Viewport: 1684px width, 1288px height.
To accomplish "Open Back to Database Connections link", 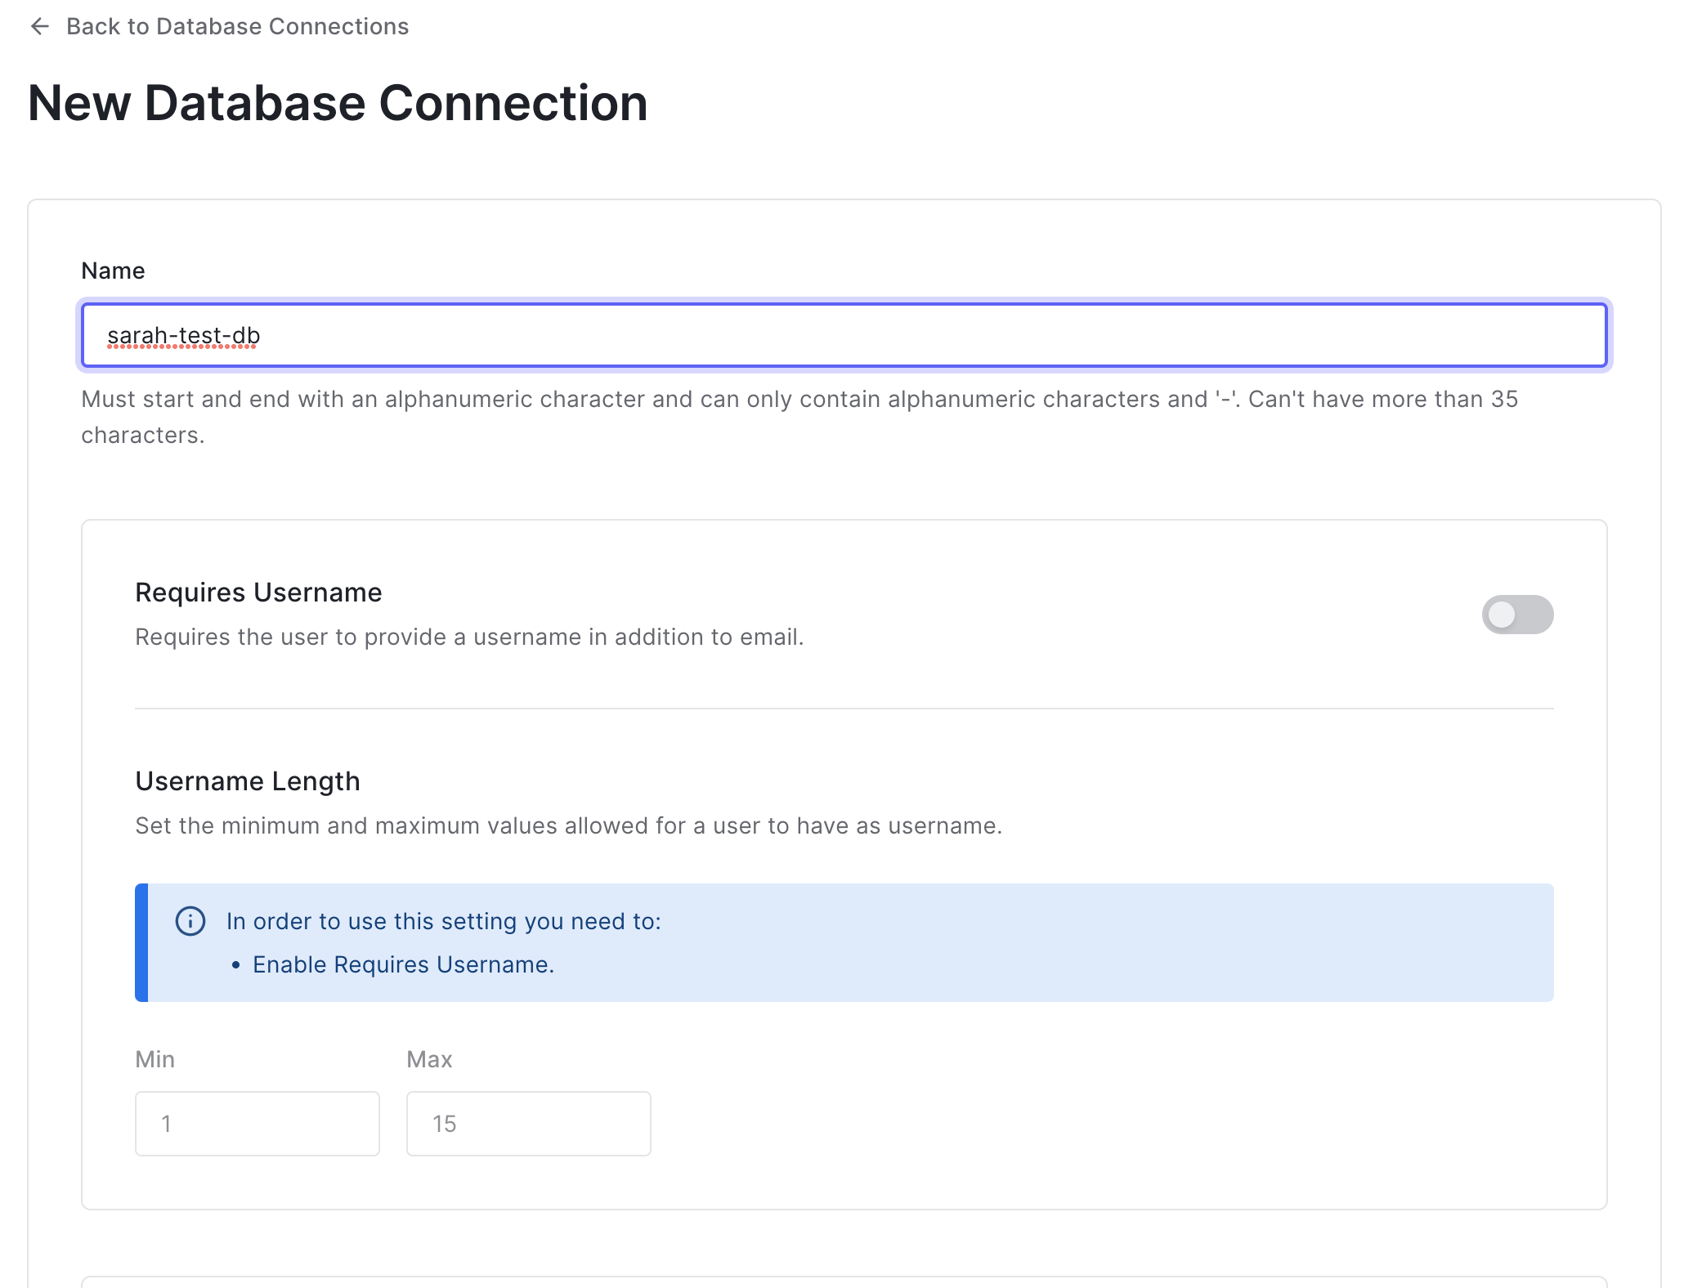I will pos(237,27).
